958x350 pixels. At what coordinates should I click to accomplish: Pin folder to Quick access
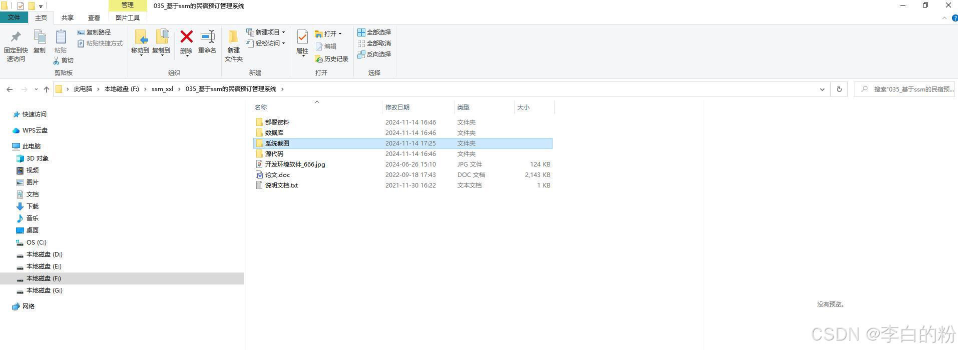point(16,45)
